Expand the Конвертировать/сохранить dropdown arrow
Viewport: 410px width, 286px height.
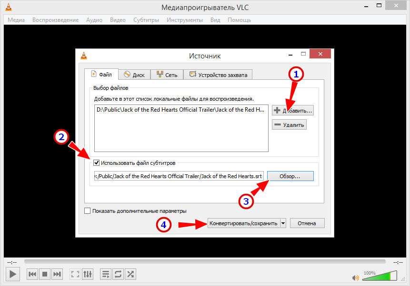283,223
